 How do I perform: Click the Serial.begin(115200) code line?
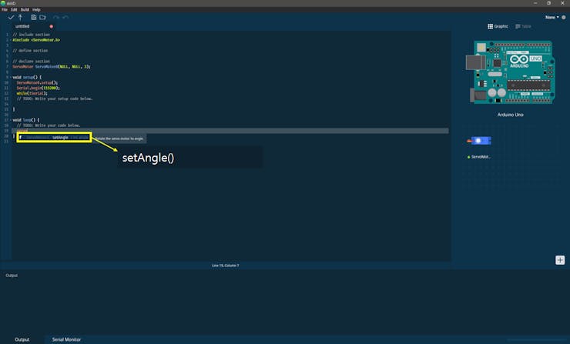click(x=39, y=88)
